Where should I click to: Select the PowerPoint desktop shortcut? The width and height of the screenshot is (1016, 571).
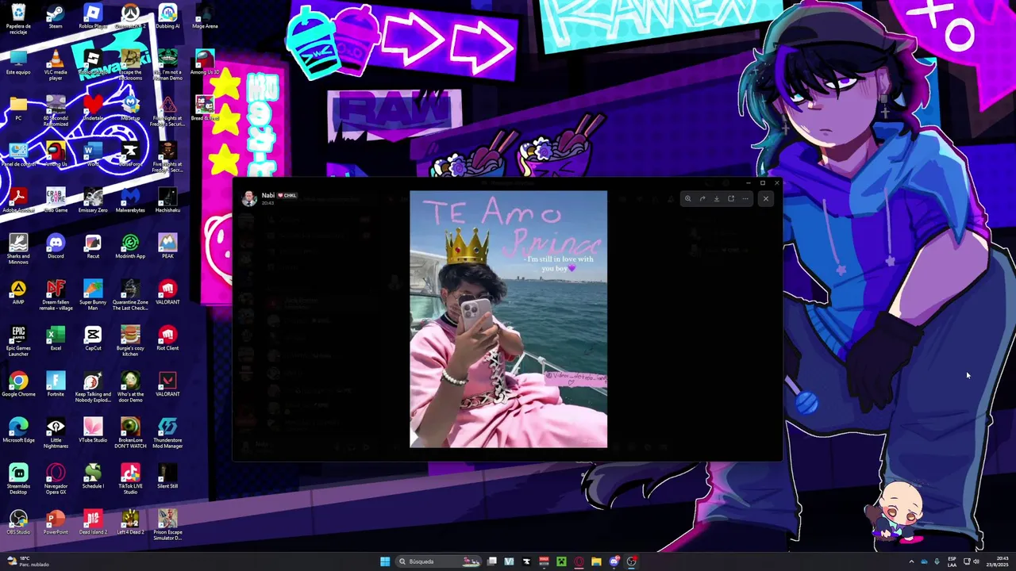(56, 523)
